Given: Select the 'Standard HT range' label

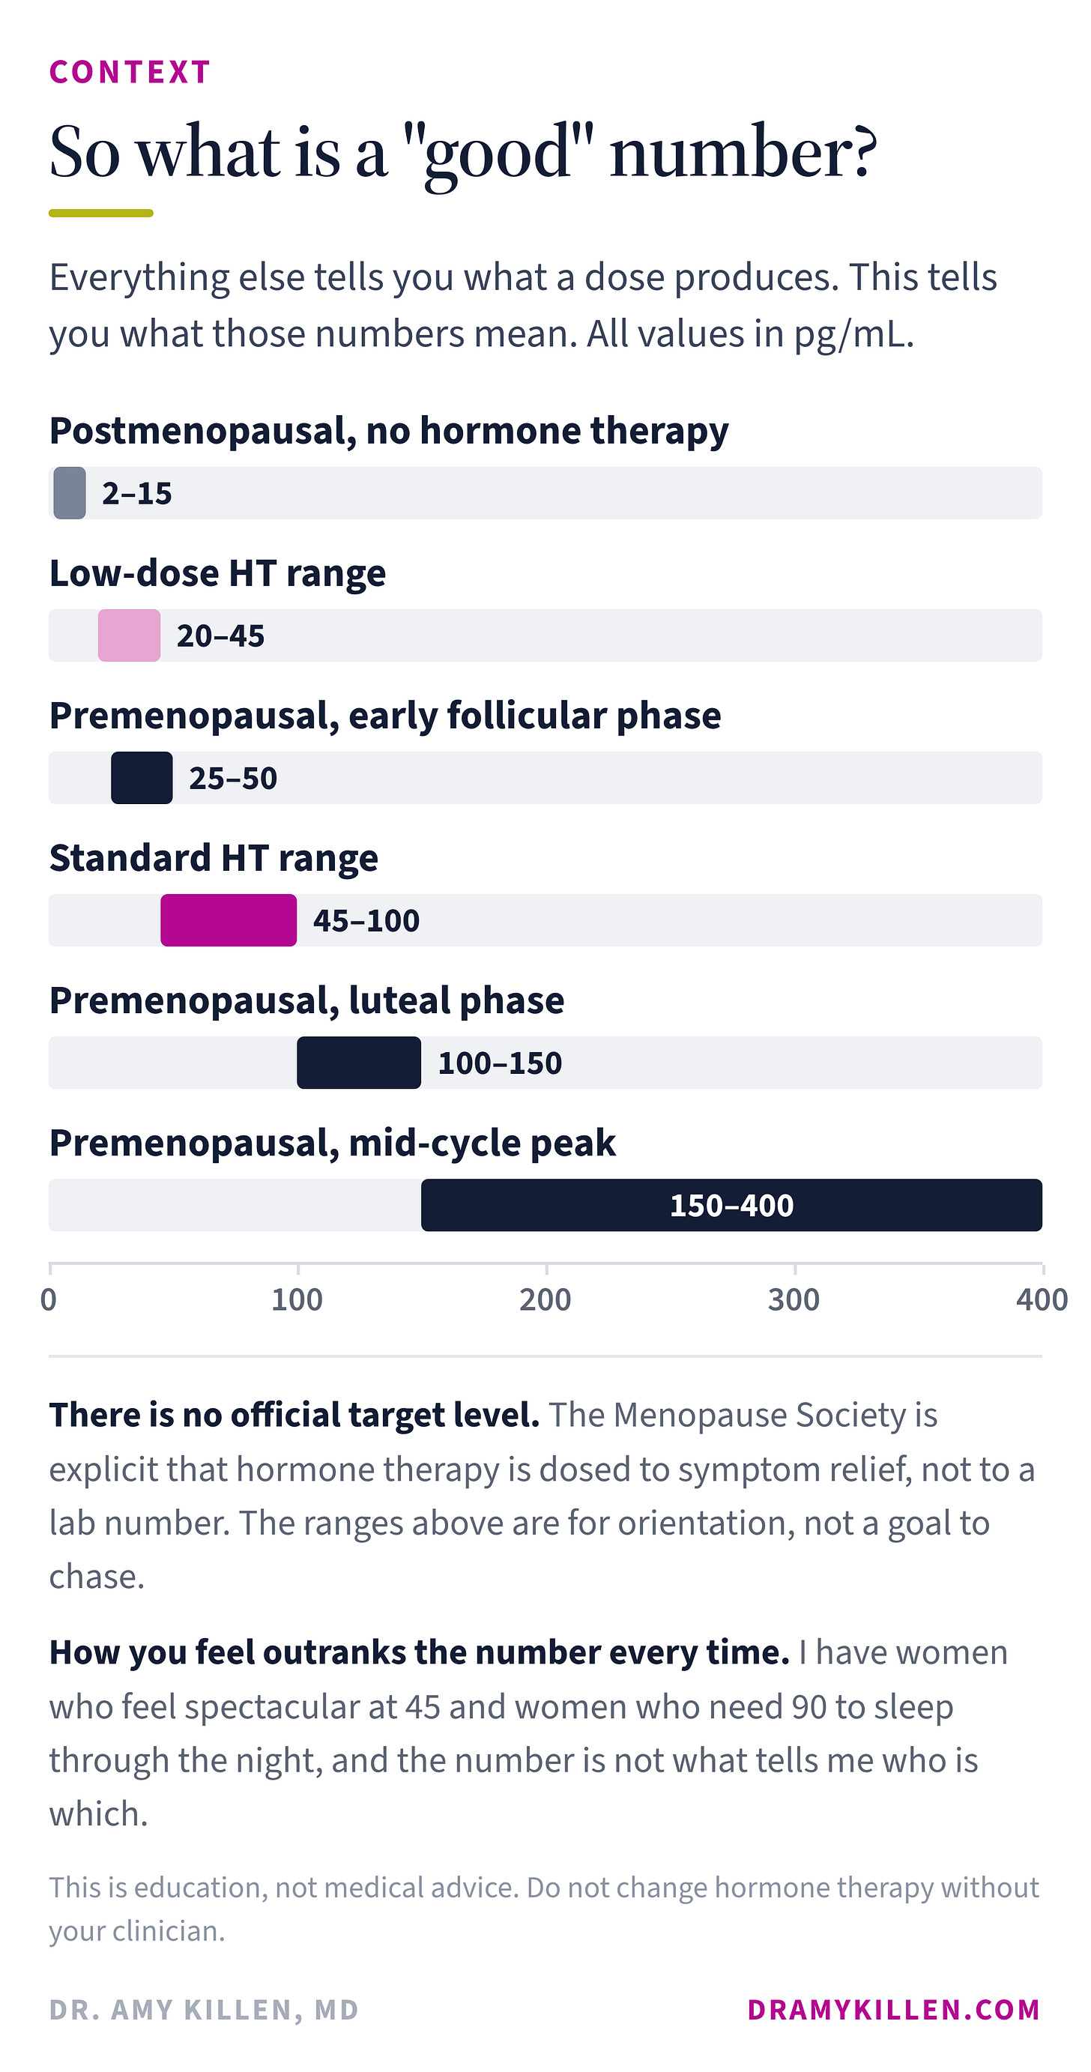Looking at the screenshot, I should click(214, 858).
